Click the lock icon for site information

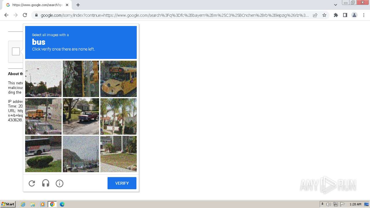point(36,15)
